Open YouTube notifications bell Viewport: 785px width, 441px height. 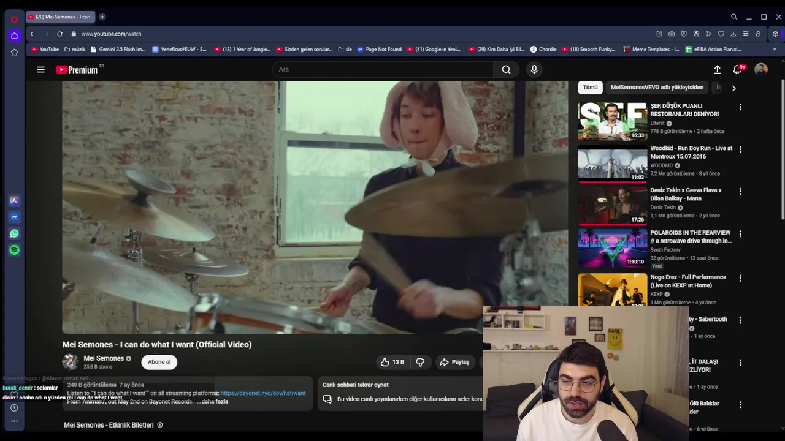738,70
